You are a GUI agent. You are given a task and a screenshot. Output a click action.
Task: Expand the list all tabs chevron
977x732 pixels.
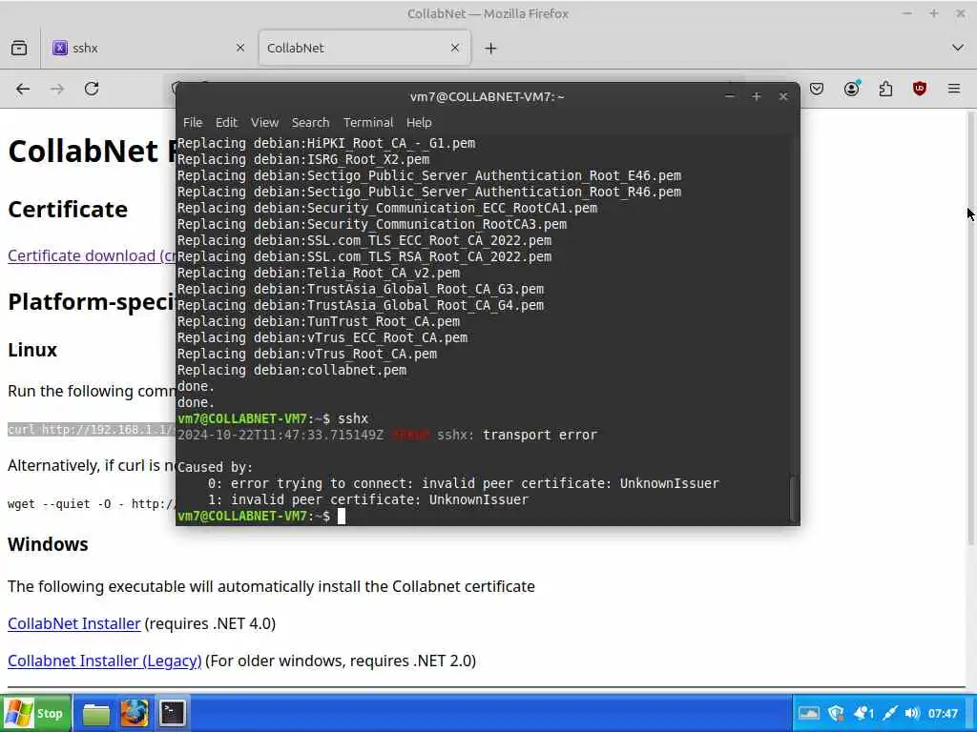pyautogui.click(x=958, y=48)
